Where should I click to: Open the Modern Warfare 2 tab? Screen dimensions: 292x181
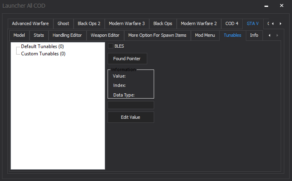199,23
